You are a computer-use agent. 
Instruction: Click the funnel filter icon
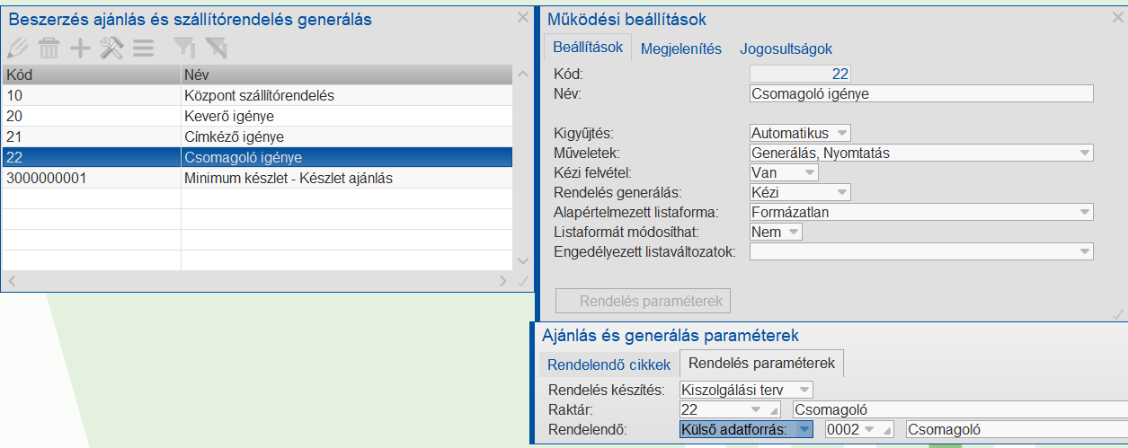tap(183, 48)
